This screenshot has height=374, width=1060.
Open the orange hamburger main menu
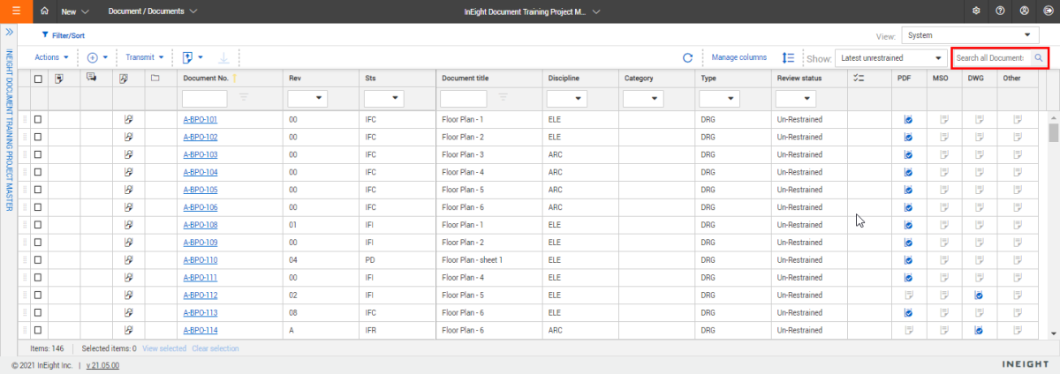[16, 11]
